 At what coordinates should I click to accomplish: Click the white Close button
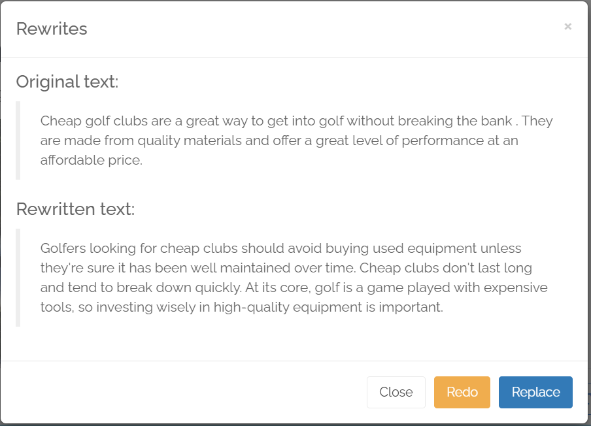click(x=396, y=392)
